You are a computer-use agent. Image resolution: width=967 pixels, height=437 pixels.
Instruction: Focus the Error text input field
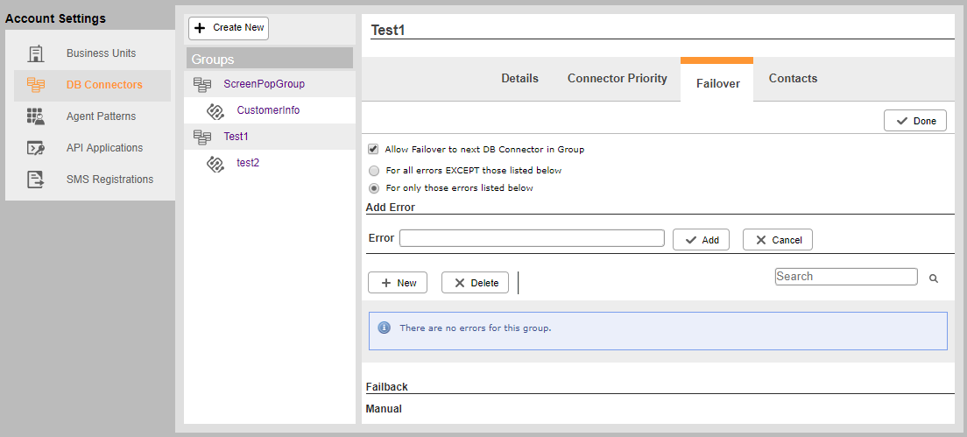point(532,238)
